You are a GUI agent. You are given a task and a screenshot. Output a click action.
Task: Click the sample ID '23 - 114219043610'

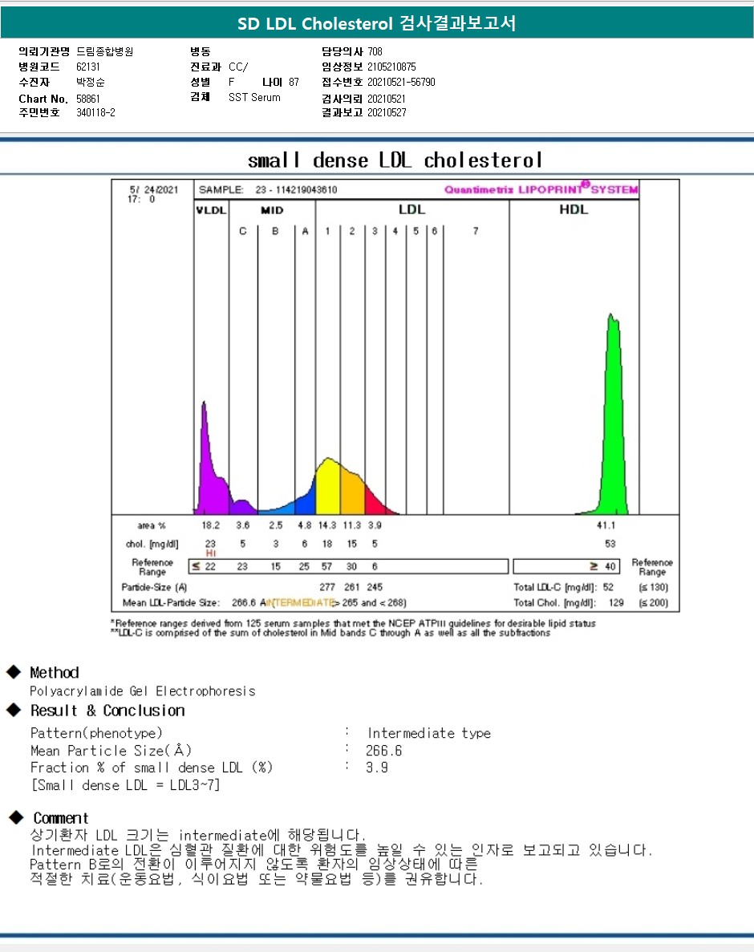(x=296, y=189)
